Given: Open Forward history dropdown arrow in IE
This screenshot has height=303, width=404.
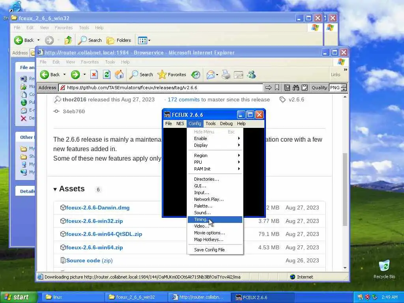Looking at the screenshot, I should pyautogui.click(x=84, y=75).
